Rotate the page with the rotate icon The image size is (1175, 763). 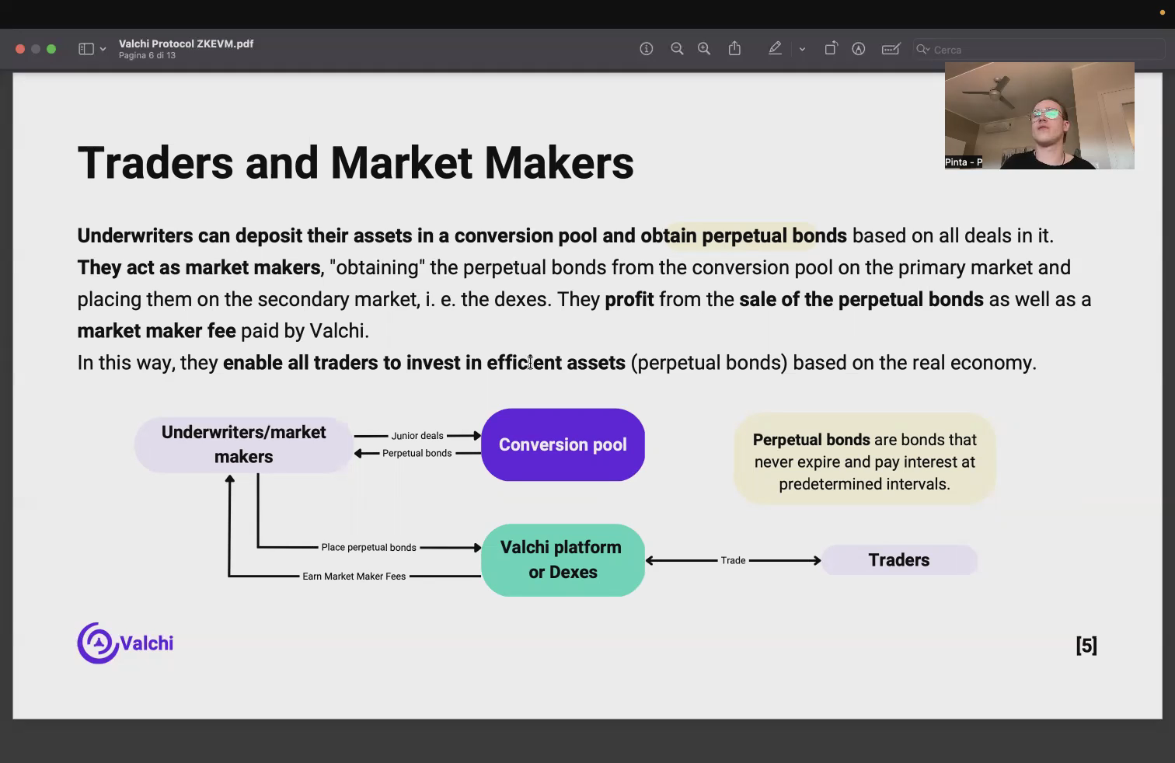[x=831, y=48]
